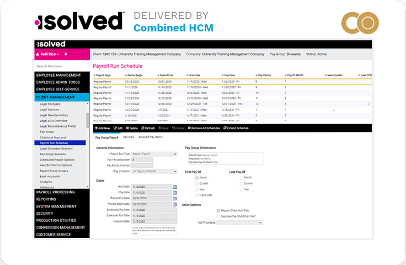Open the Payroll Run Type dropdown

[154, 154]
